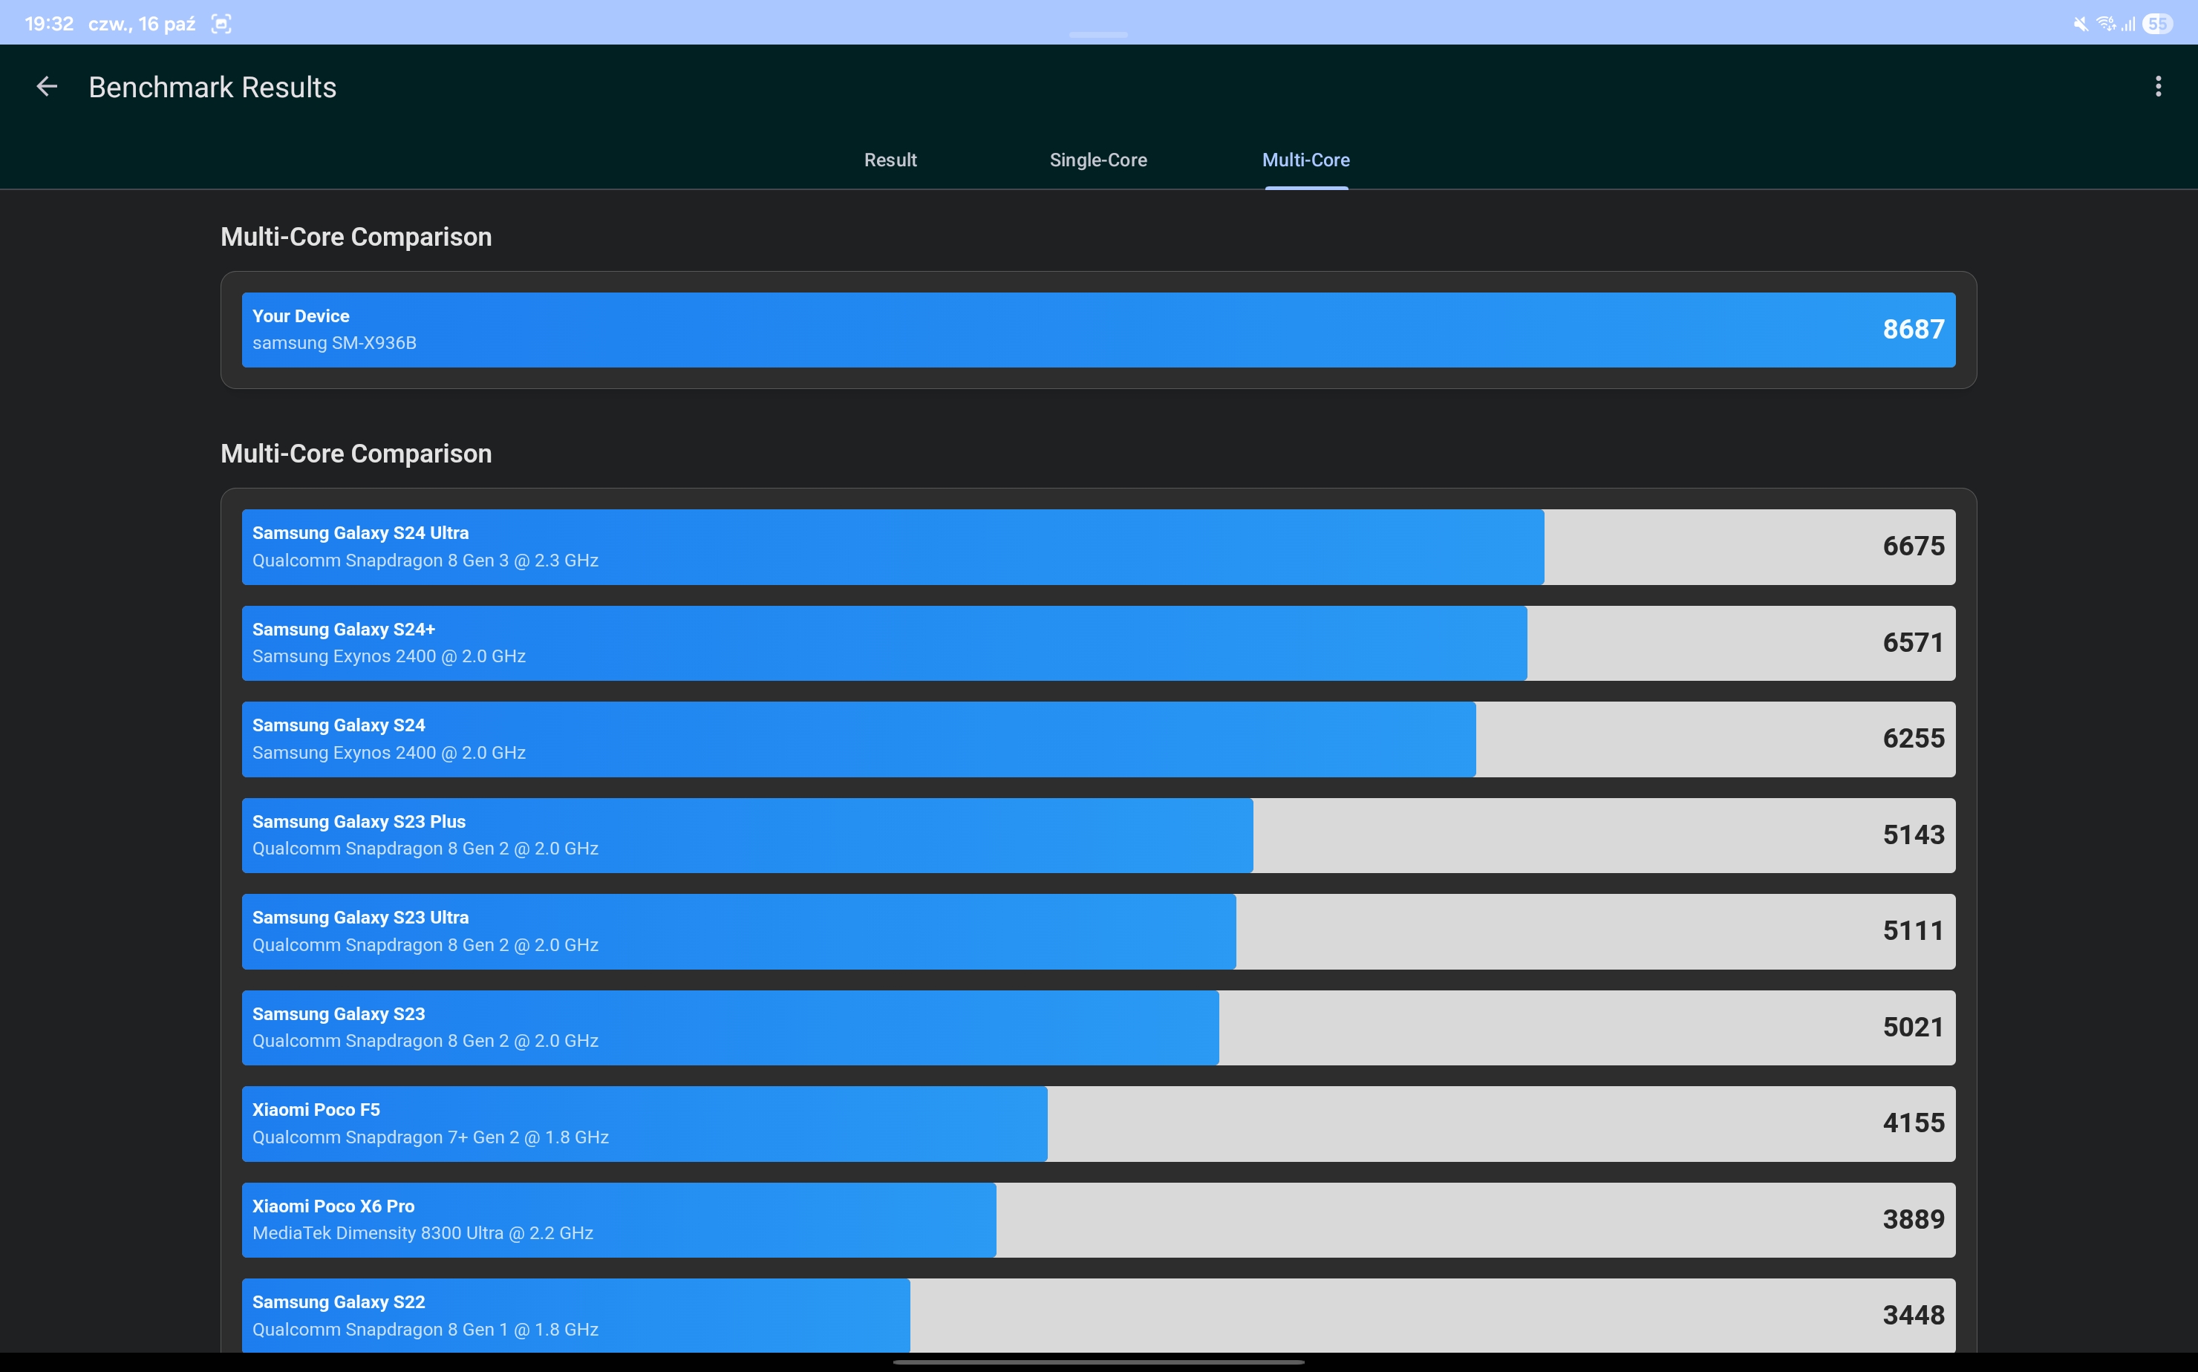Tap the Samsung Galaxy S23 Plus row
This screenshot has width=2198, height=1372.
point(1098,834)
